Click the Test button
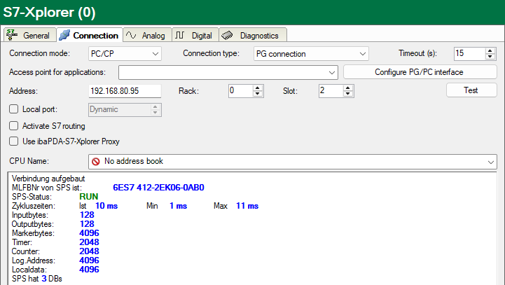The image size is (505, 285). click(x=471, y=90)
